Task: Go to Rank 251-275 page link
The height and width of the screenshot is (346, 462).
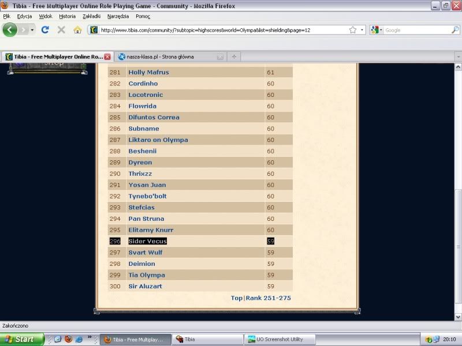Action: [268, 298]
